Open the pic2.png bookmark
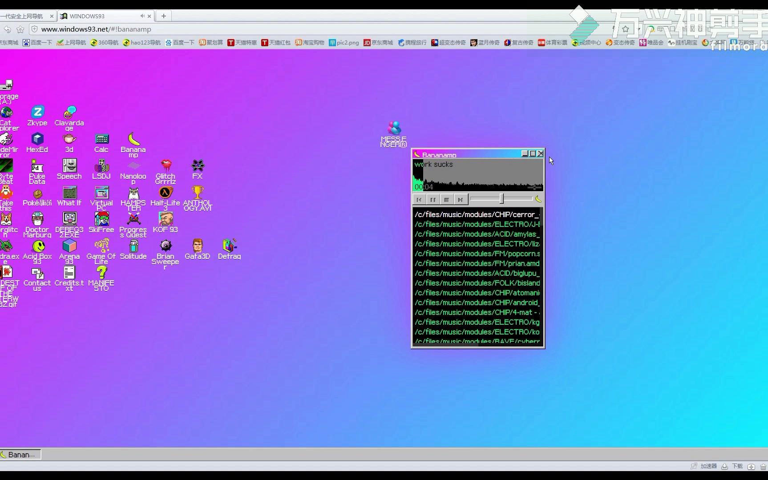 tap(344, 43)
